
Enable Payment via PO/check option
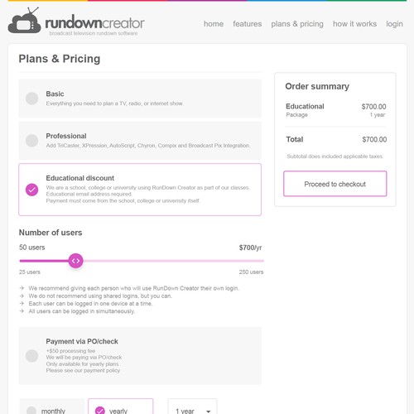pyautogui.click(x=31, y=356)
